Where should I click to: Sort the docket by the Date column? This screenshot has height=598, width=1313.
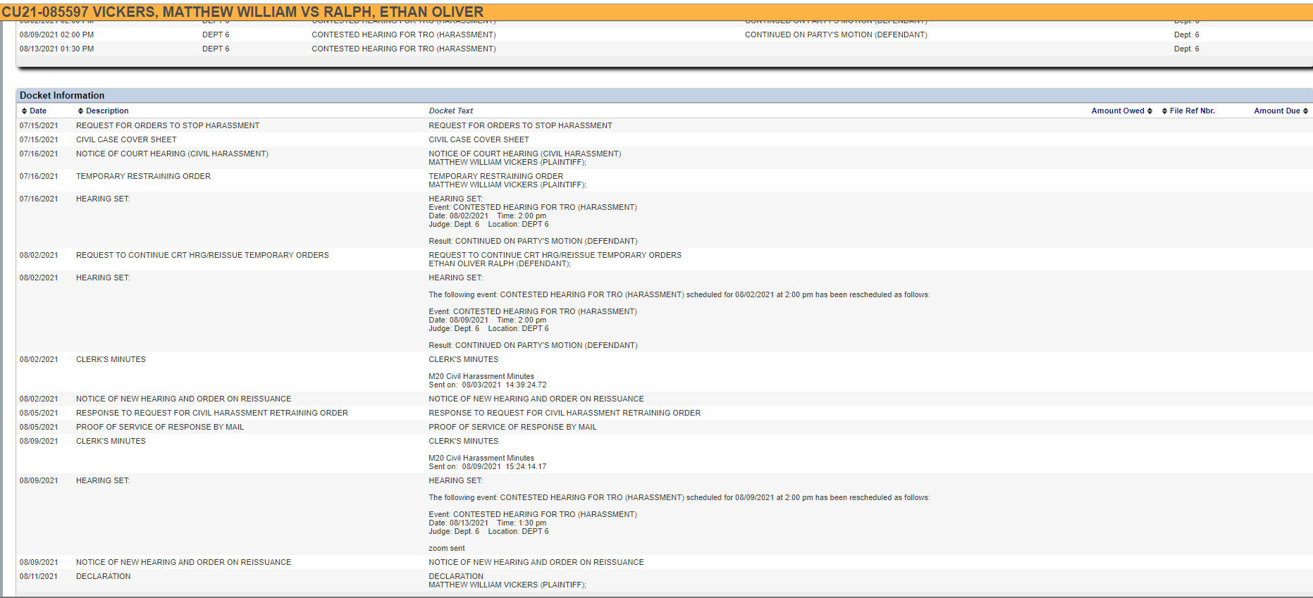click(x=34, y=111)
